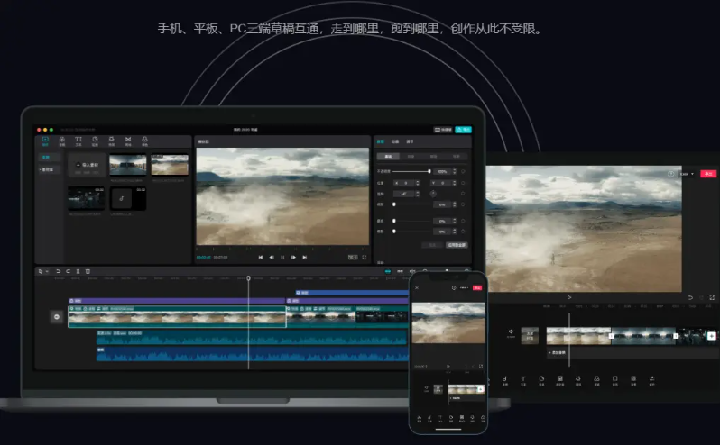Close the phone editor with the X icon
This screenshot has width=720, height=445.
pyautogui.click(x=418, y=287)
